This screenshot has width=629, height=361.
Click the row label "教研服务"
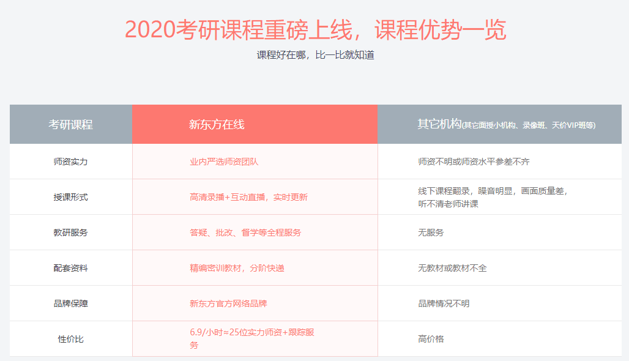[x=70, y=233]
